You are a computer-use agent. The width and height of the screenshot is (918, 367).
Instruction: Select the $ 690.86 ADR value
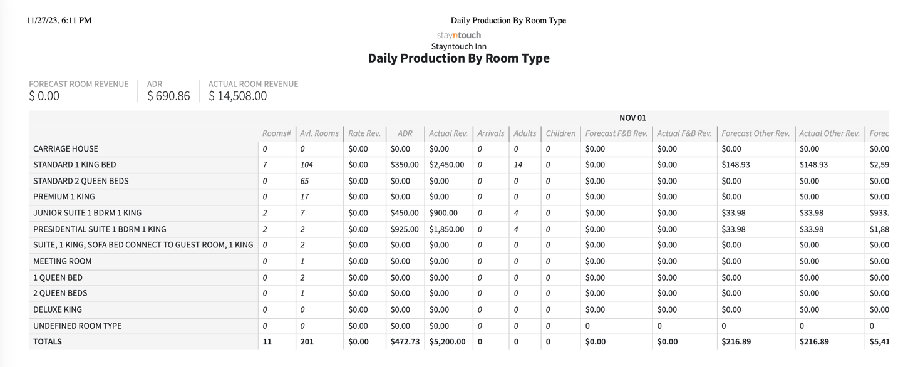point(168,96)
